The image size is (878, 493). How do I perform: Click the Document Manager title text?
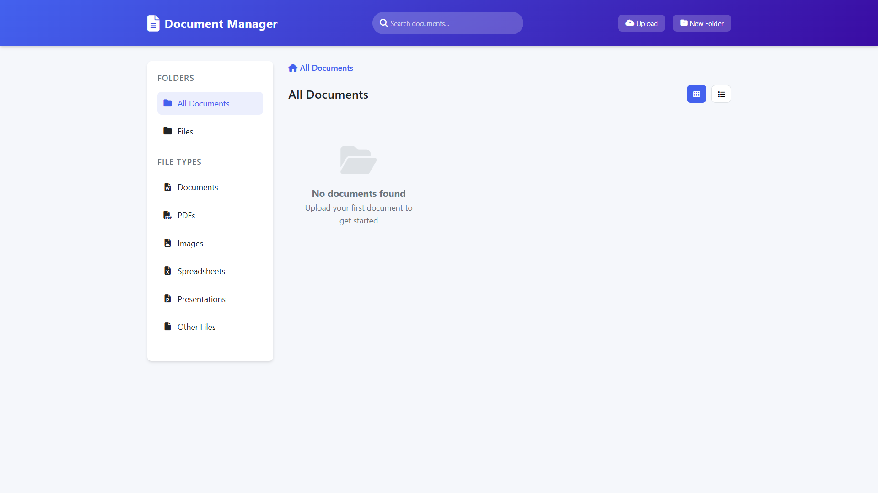pyautogui.click(x=221, y=24)
